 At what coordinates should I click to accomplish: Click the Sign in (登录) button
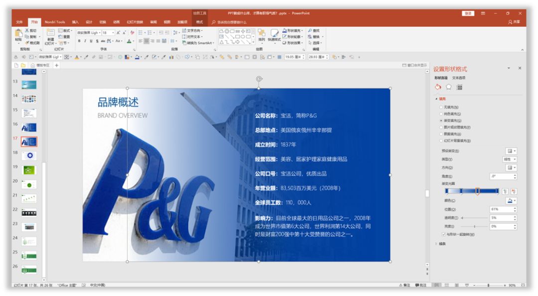(x=468, y=13)
